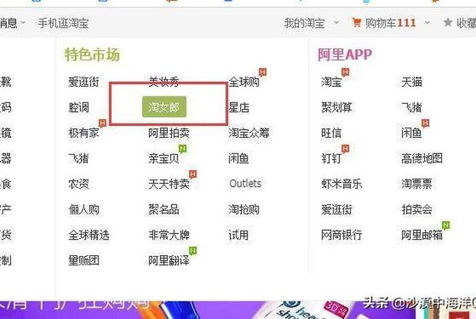The image size is (476, 319).
Task: Open the 聚划算 app link
Action: pos(337,107)
